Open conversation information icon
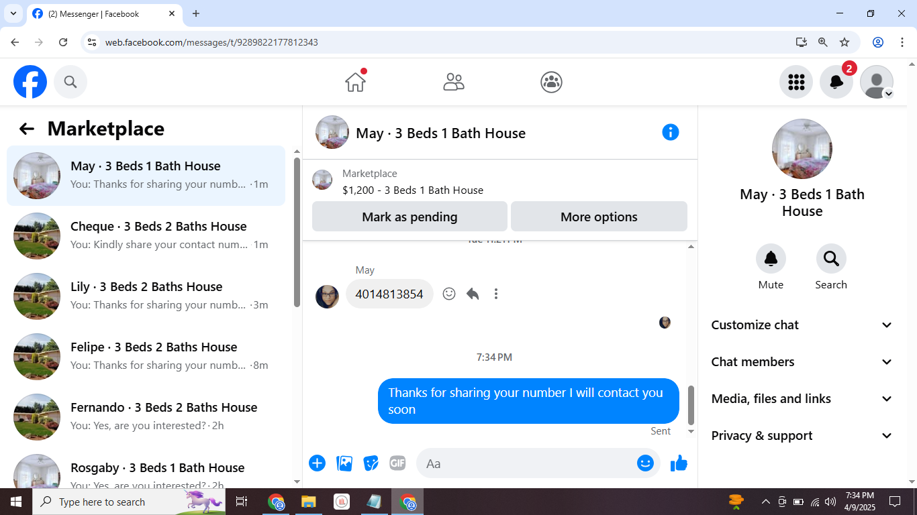This screenshot has height=515, width=917. tap(671, 132)
